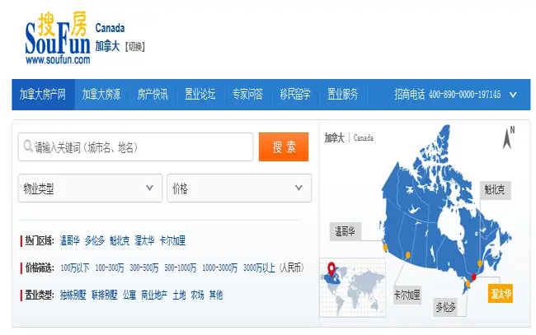Choose property type 公寓
Image resolution: width=536 pixels, height=335 pixels.
(x=129, y=295)
